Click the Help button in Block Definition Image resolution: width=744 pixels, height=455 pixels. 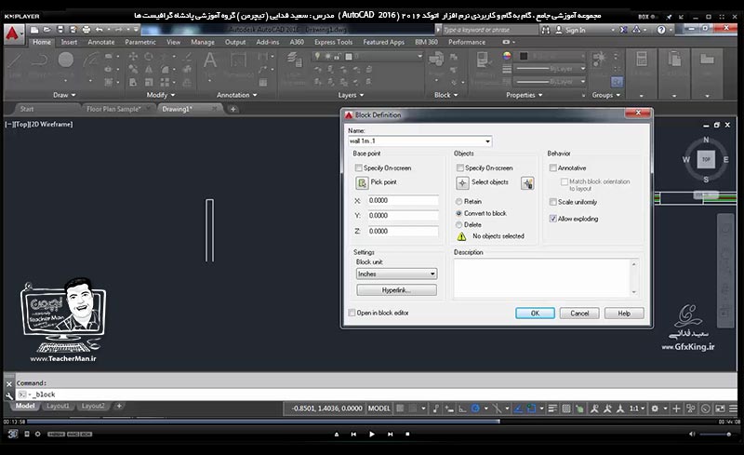click(624, 313)
